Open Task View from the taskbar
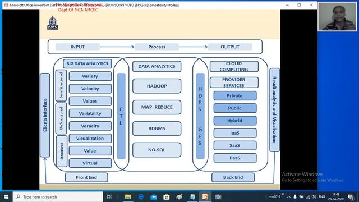Image resolution: width=359 pixels, height=202 pixels. pyautogui.click(x=109, y=197)
